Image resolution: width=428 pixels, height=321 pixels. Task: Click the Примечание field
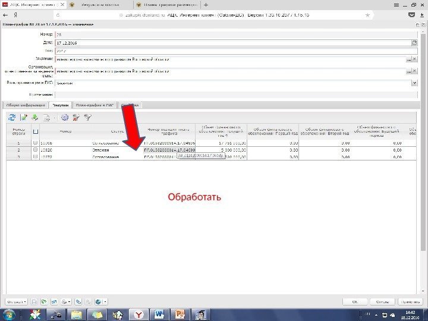pyautogui.click(x=236, y=95)
